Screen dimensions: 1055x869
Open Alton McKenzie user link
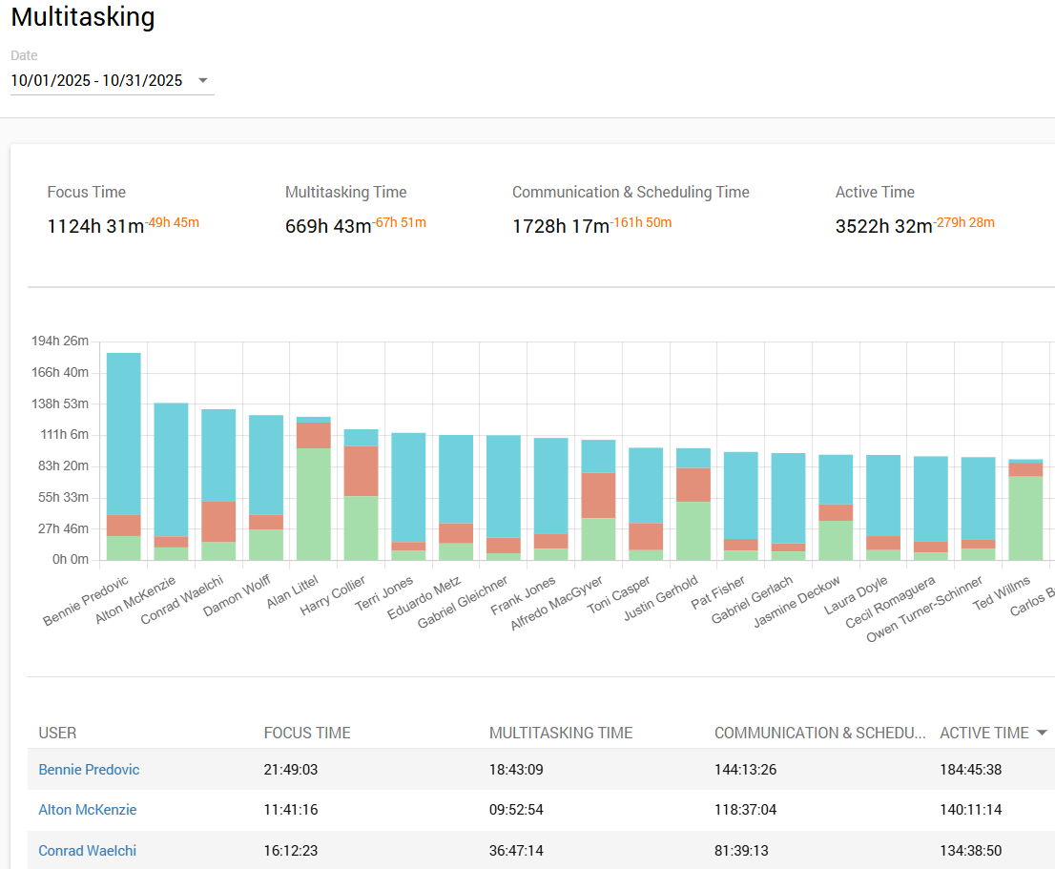pyautogui.click(x=88, y=810)
